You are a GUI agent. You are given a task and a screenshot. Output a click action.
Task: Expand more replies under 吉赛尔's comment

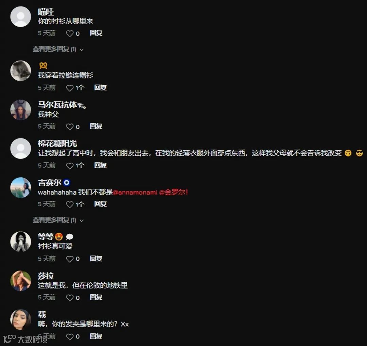click(x=58, y=220)
